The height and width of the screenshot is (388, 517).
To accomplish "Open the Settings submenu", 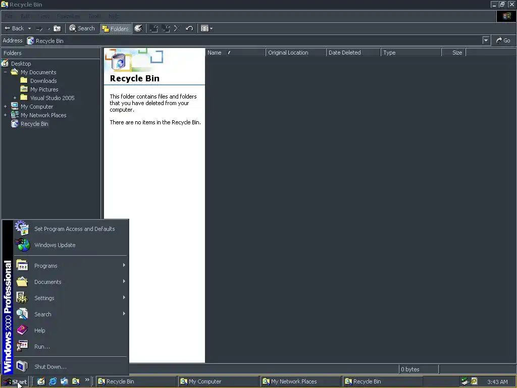I will click(x=71, y=298).
